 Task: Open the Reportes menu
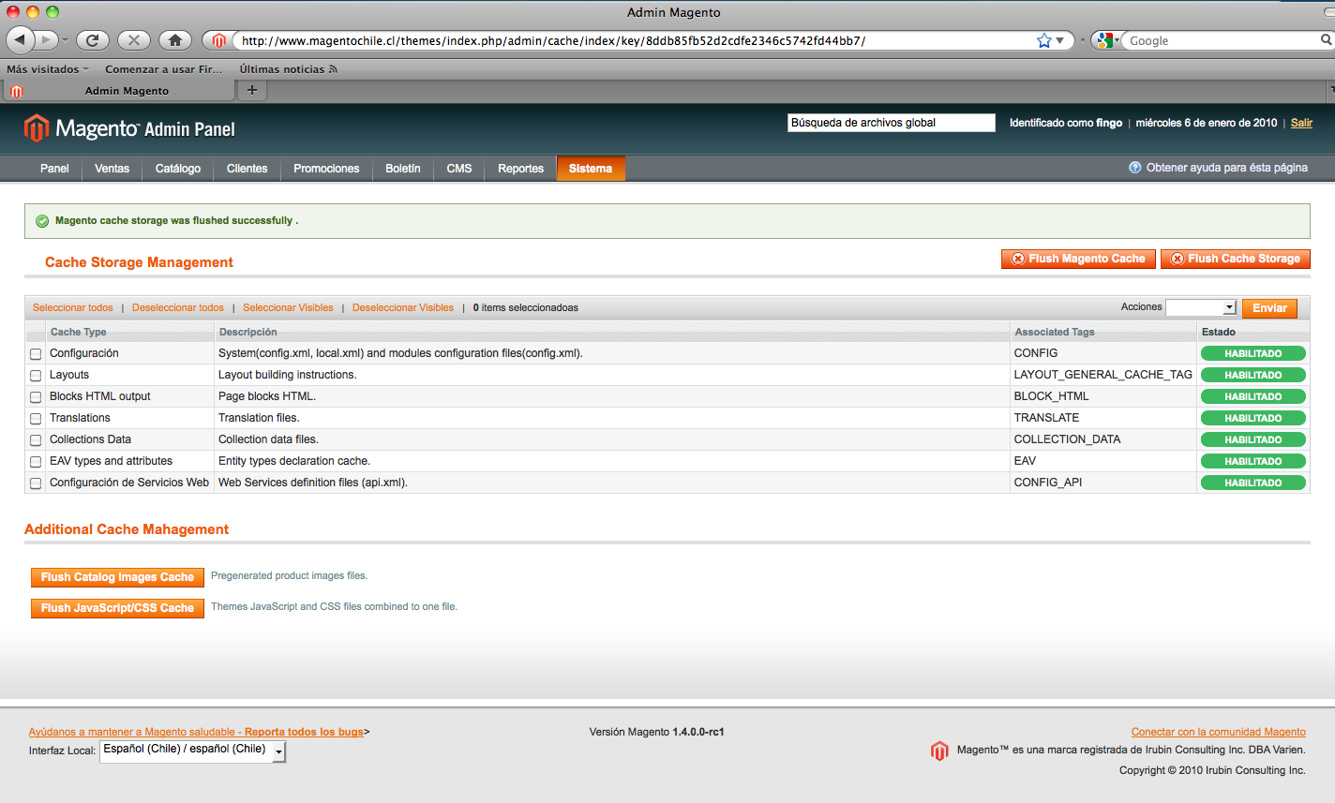click(x=520, y=169)
